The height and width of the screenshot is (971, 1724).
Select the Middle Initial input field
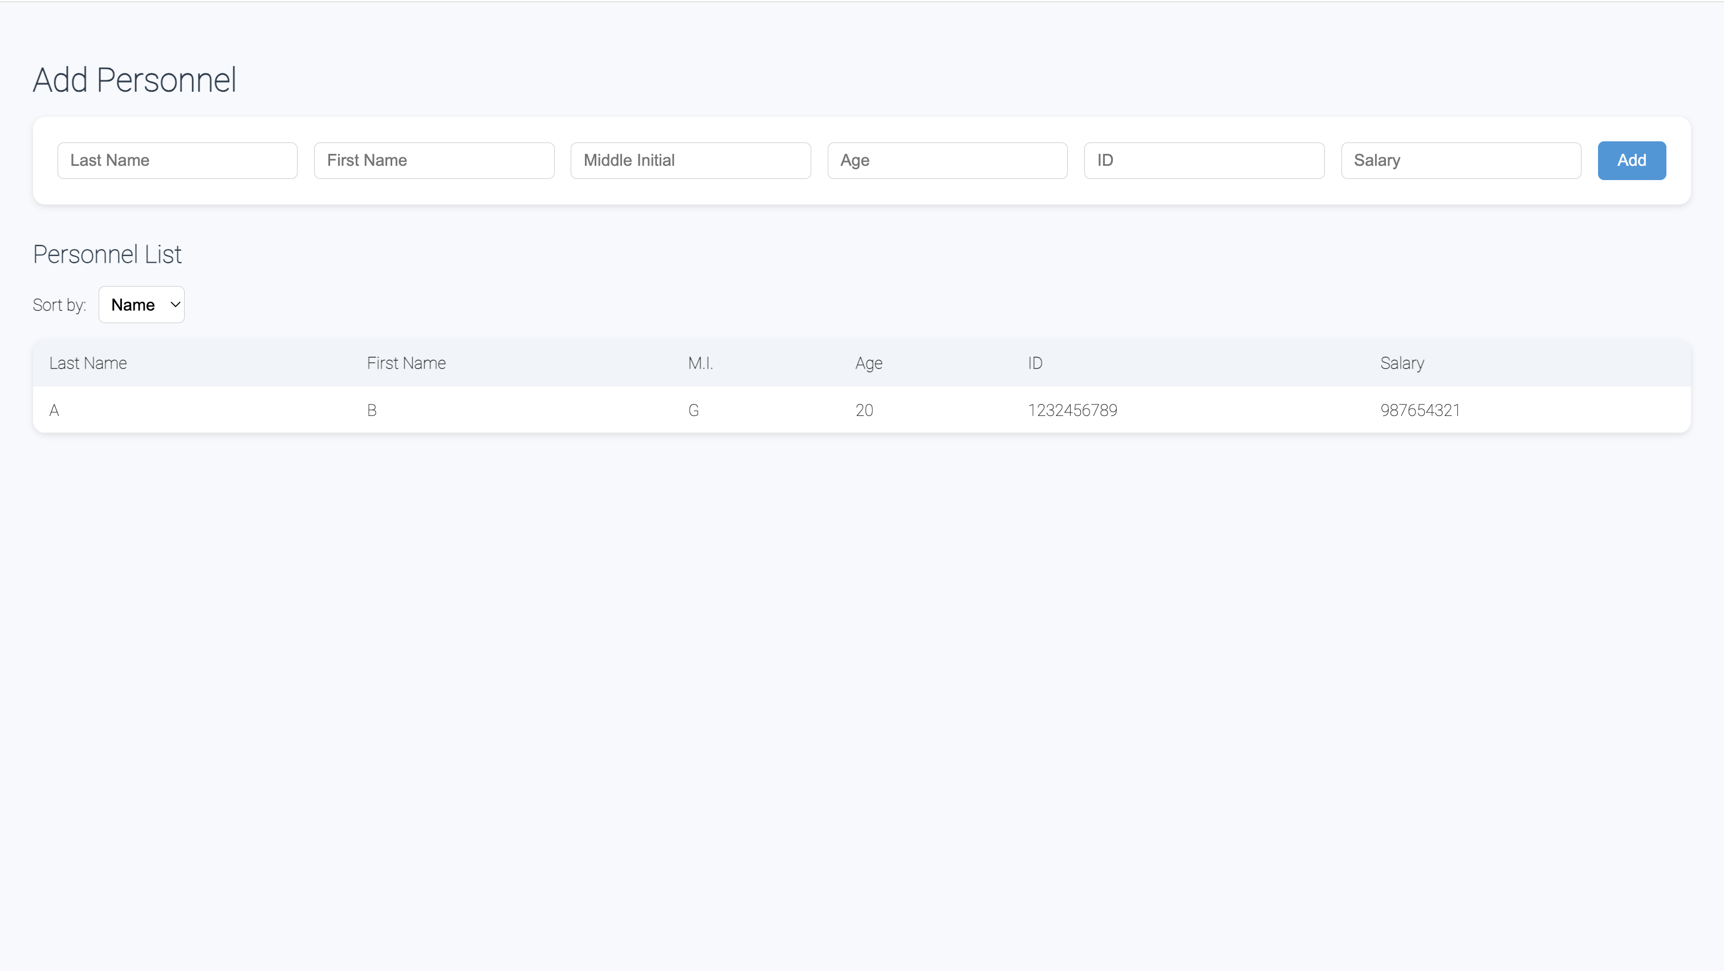[x=690, y=161]
